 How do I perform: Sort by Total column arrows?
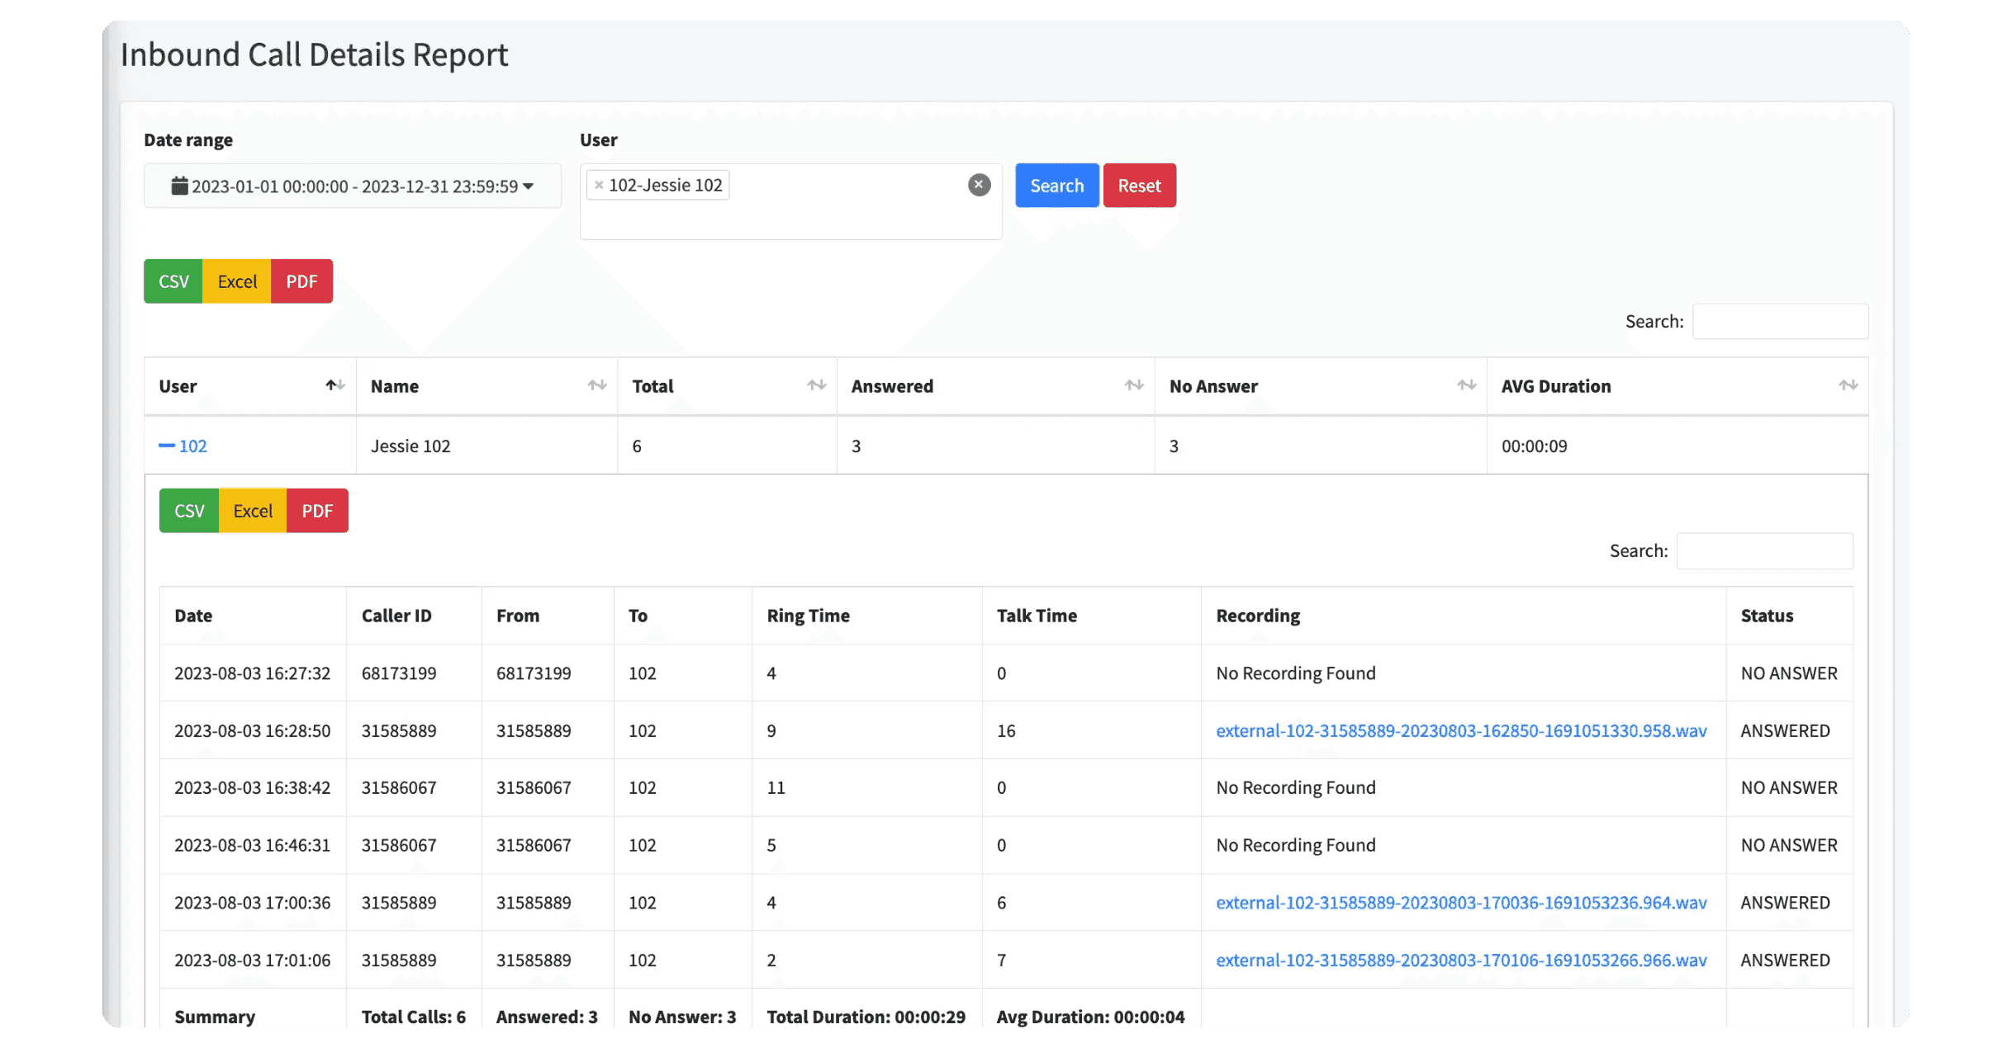click(x=816, y=385)
